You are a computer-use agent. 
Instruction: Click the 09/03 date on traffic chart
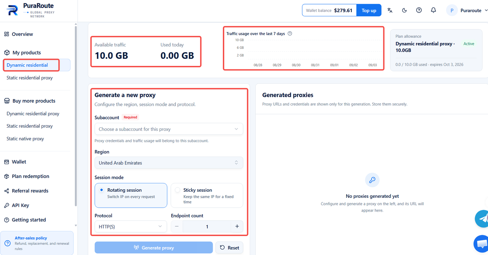click(x=372, y=65)
